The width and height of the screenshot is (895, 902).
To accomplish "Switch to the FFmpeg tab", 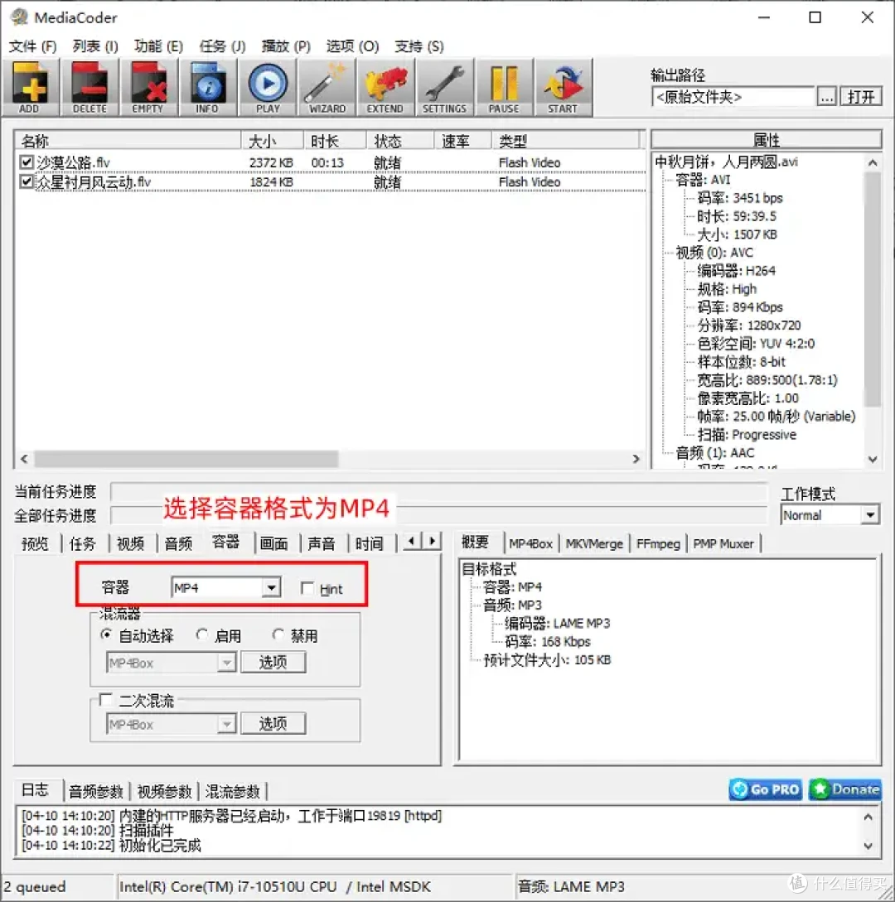I will tap(658, 543).
